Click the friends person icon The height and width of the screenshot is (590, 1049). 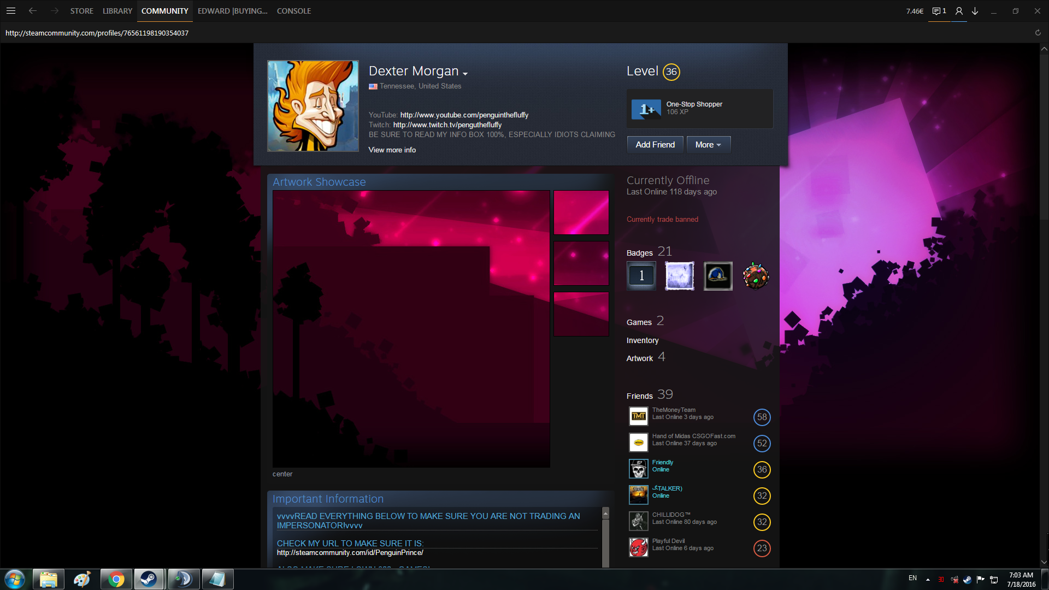pyautogui.click(x=959, y=11)
